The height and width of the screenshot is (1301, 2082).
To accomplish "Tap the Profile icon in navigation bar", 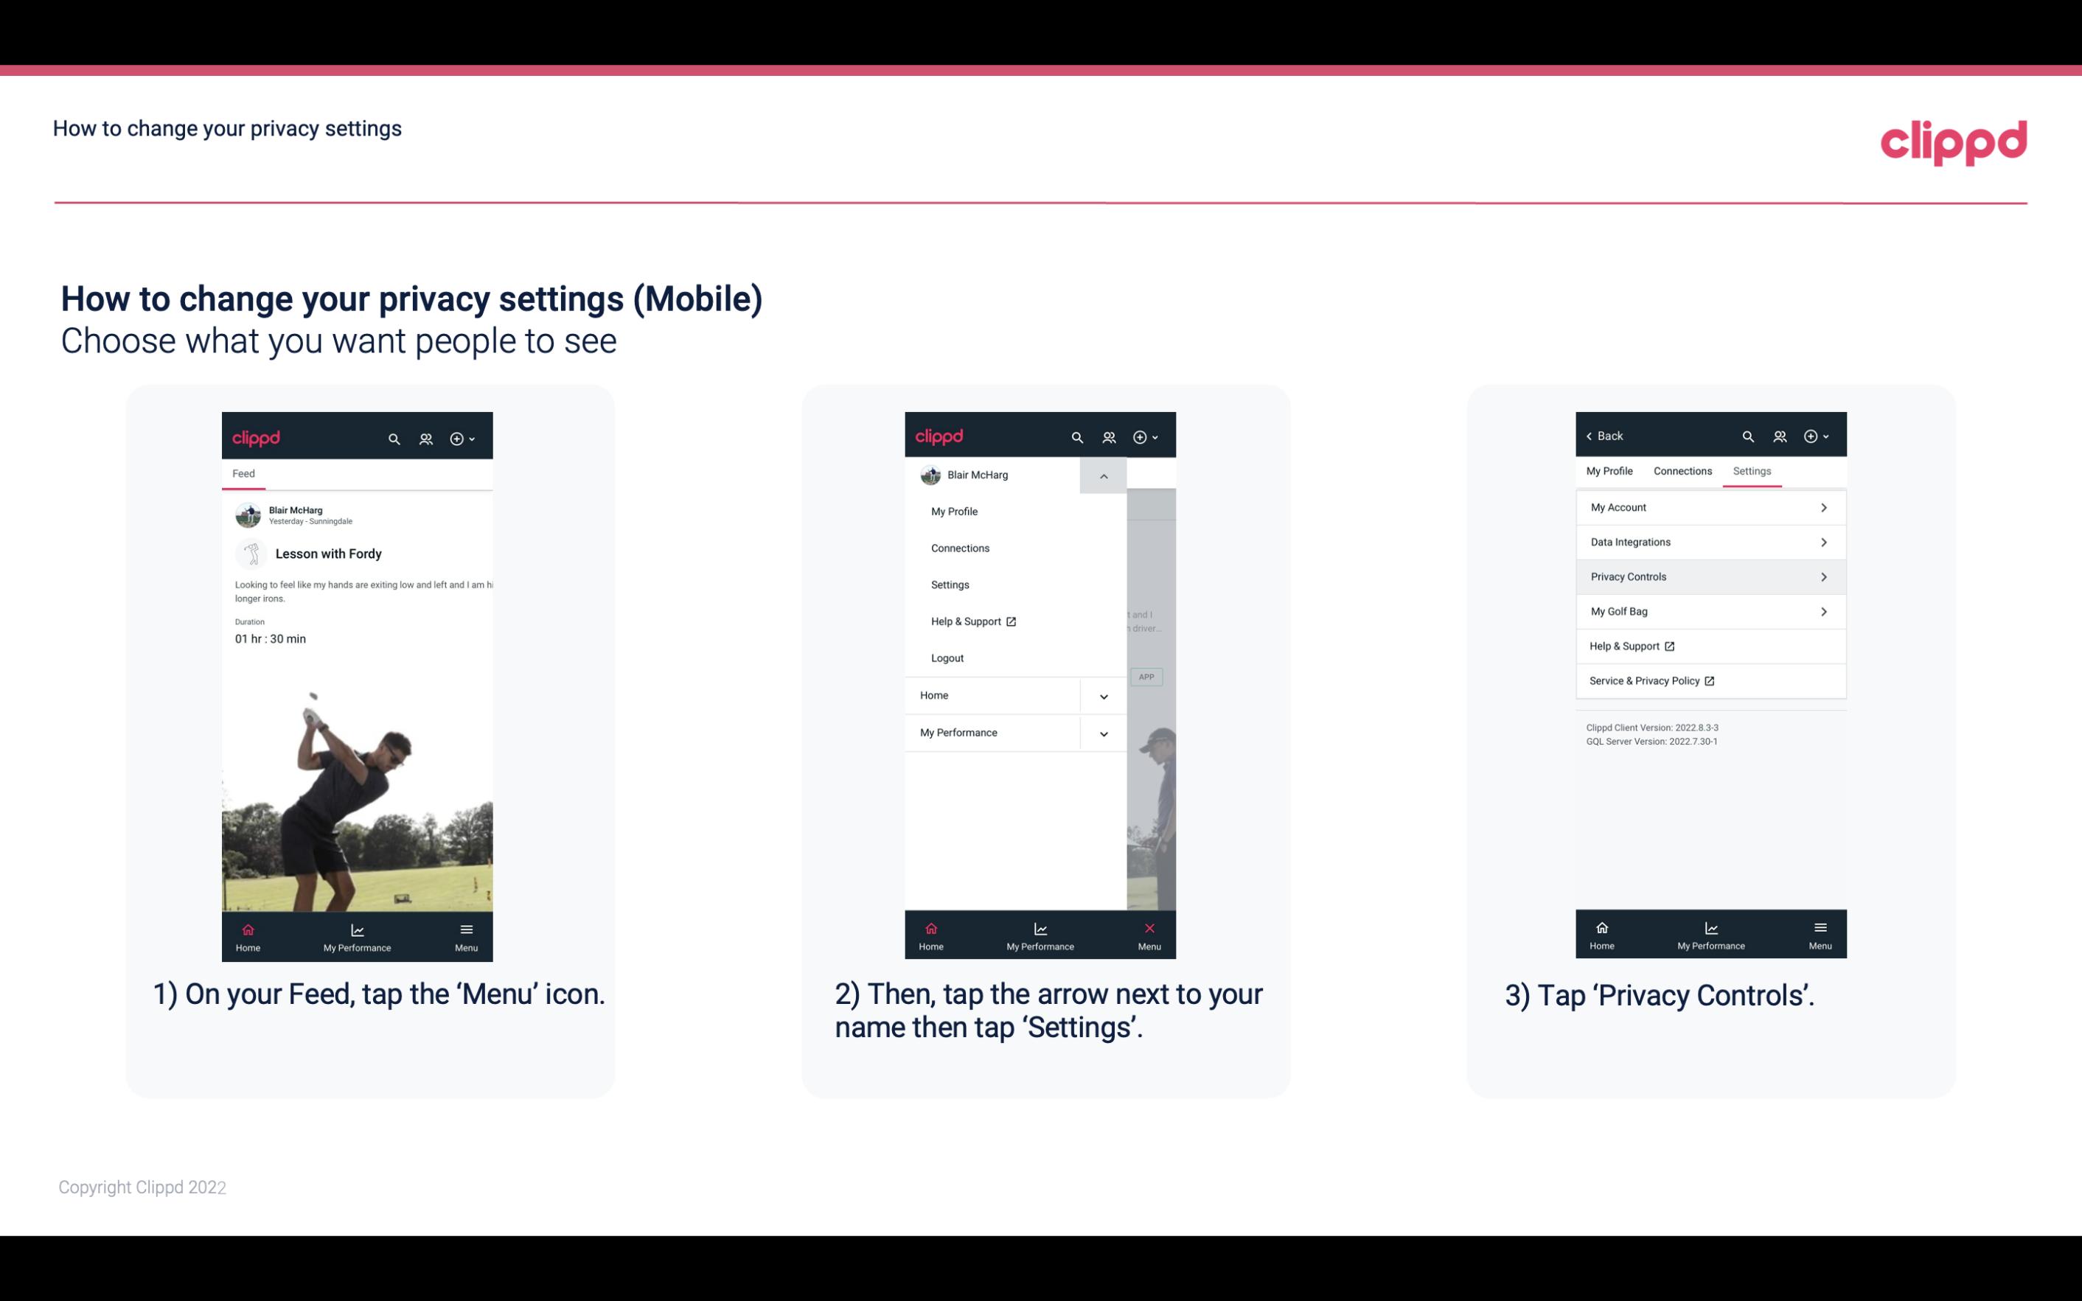I will (427, 438).
